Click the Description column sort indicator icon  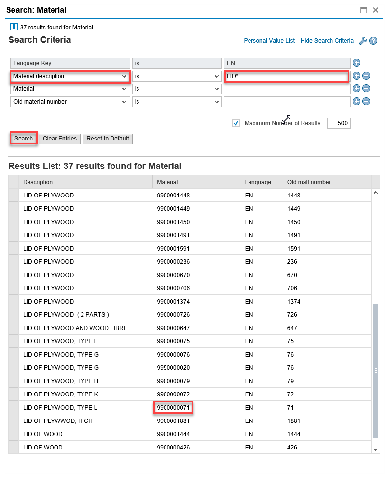(147, 183)
